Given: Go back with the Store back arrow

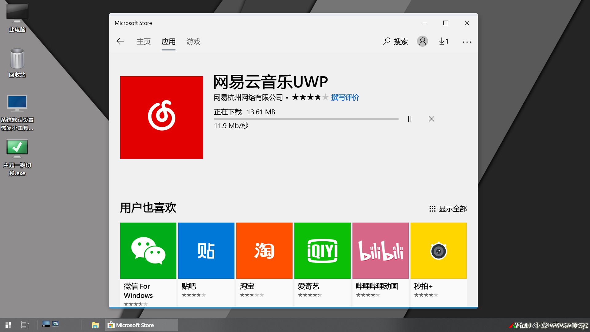Looking at the screenshot, I should coord(120,41).
